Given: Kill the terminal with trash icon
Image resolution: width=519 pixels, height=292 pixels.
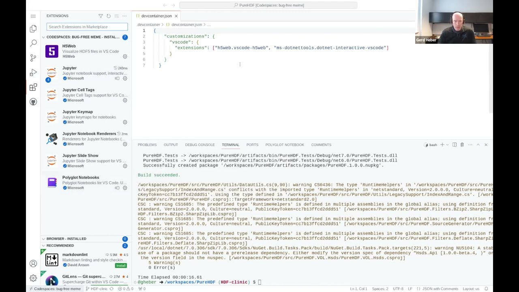Looking at the screenshot, I should 462,145.
